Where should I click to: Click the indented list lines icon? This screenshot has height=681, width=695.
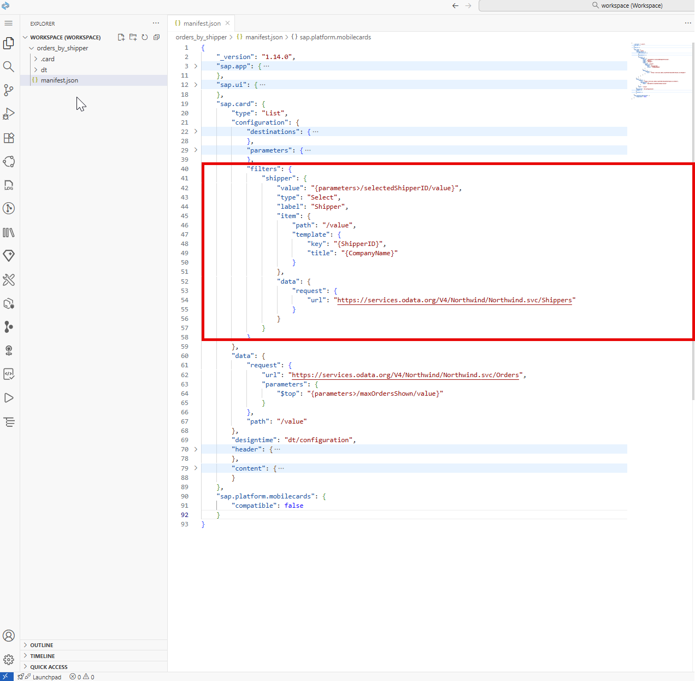click(x=9, y=422)
